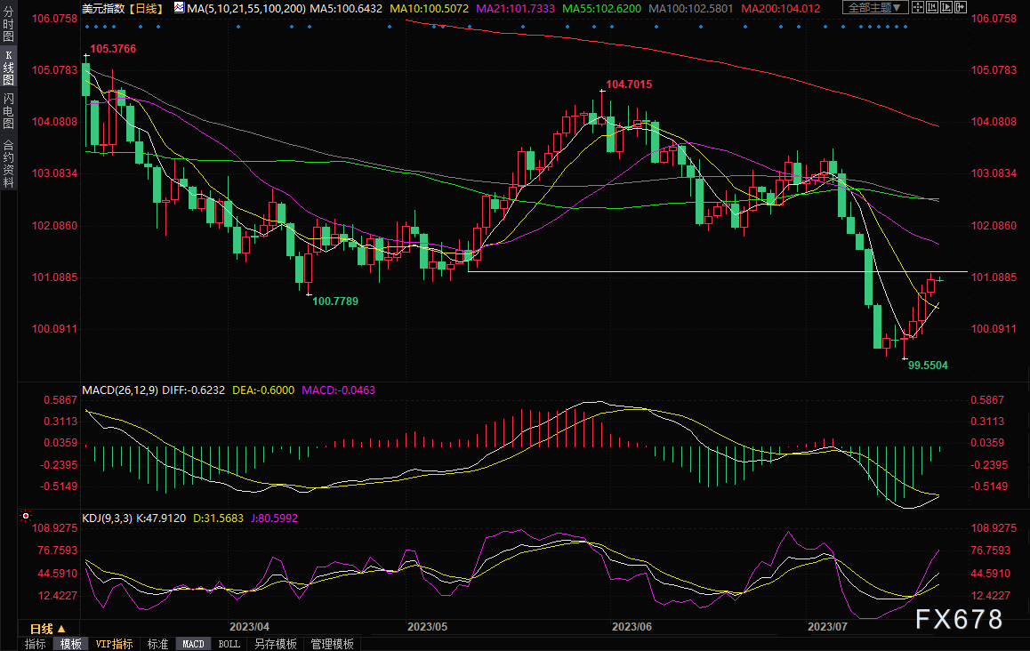Image resolution: width=1030 pixels, height=651 pixels.
Task: Click the 0.5867 MACD left axis value
Action: (x=60, y=399)
